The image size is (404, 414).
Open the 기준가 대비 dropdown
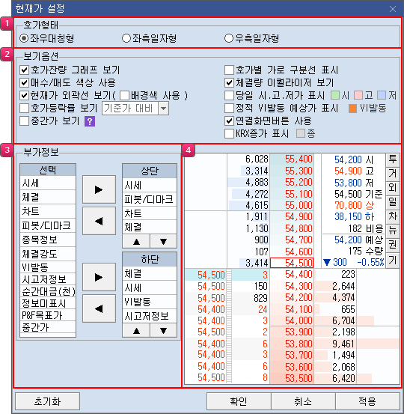click(163, 109)
